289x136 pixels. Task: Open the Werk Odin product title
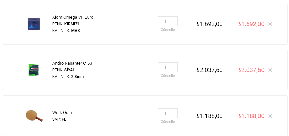tap(62, 113)
